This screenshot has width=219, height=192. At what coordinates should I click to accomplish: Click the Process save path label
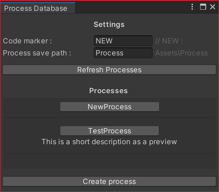coord(37,53)
